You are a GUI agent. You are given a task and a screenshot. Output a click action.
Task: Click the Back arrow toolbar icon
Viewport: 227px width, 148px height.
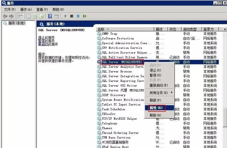pos(5,16)
